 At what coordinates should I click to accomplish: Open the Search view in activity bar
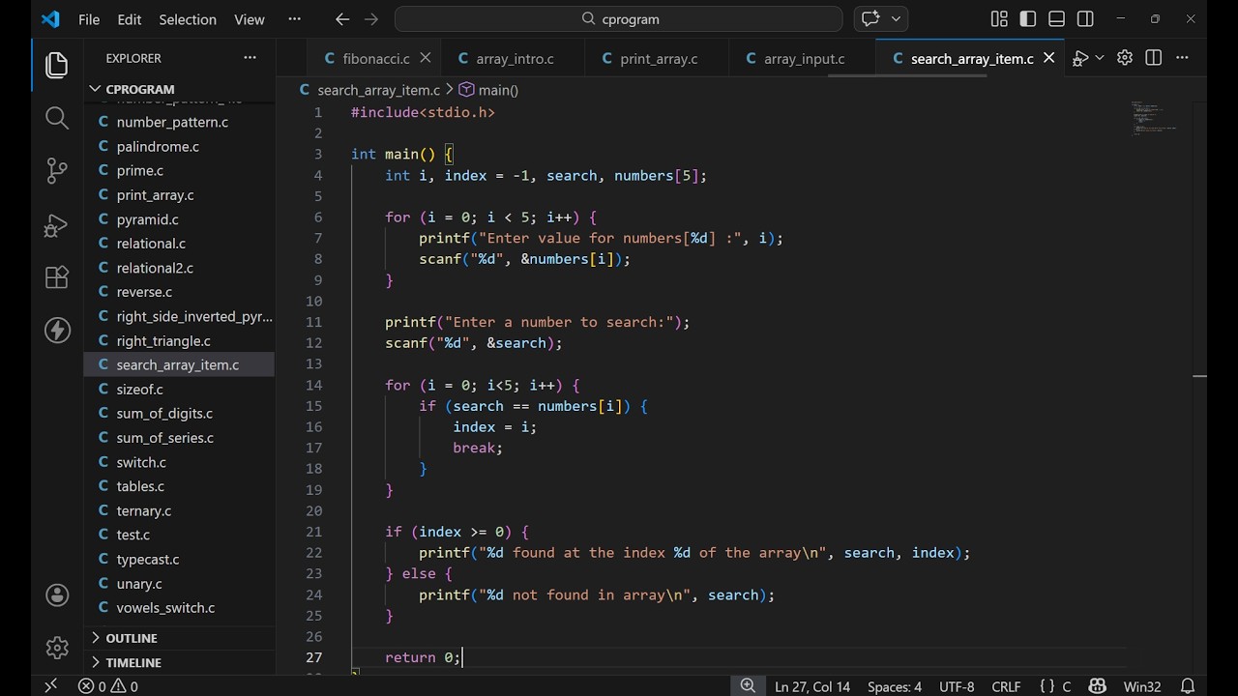coord(57,118)
